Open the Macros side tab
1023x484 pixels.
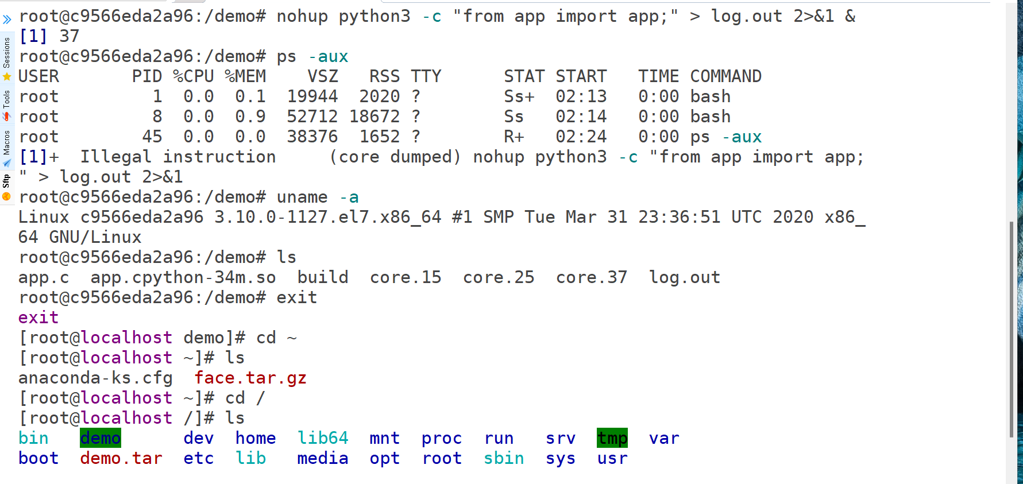tap(6, 142)
